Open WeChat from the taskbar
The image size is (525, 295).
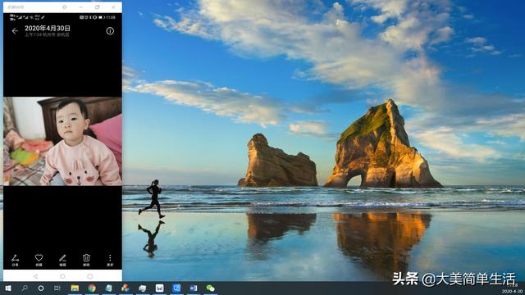[210, 288]
